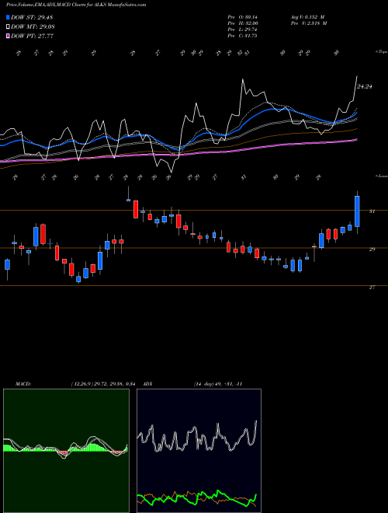Click the tall blue candlestick at far right

[357, 211]
